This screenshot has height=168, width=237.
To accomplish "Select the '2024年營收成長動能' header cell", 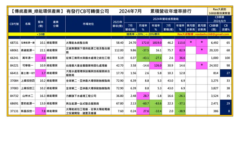I will tap(166, 19).
